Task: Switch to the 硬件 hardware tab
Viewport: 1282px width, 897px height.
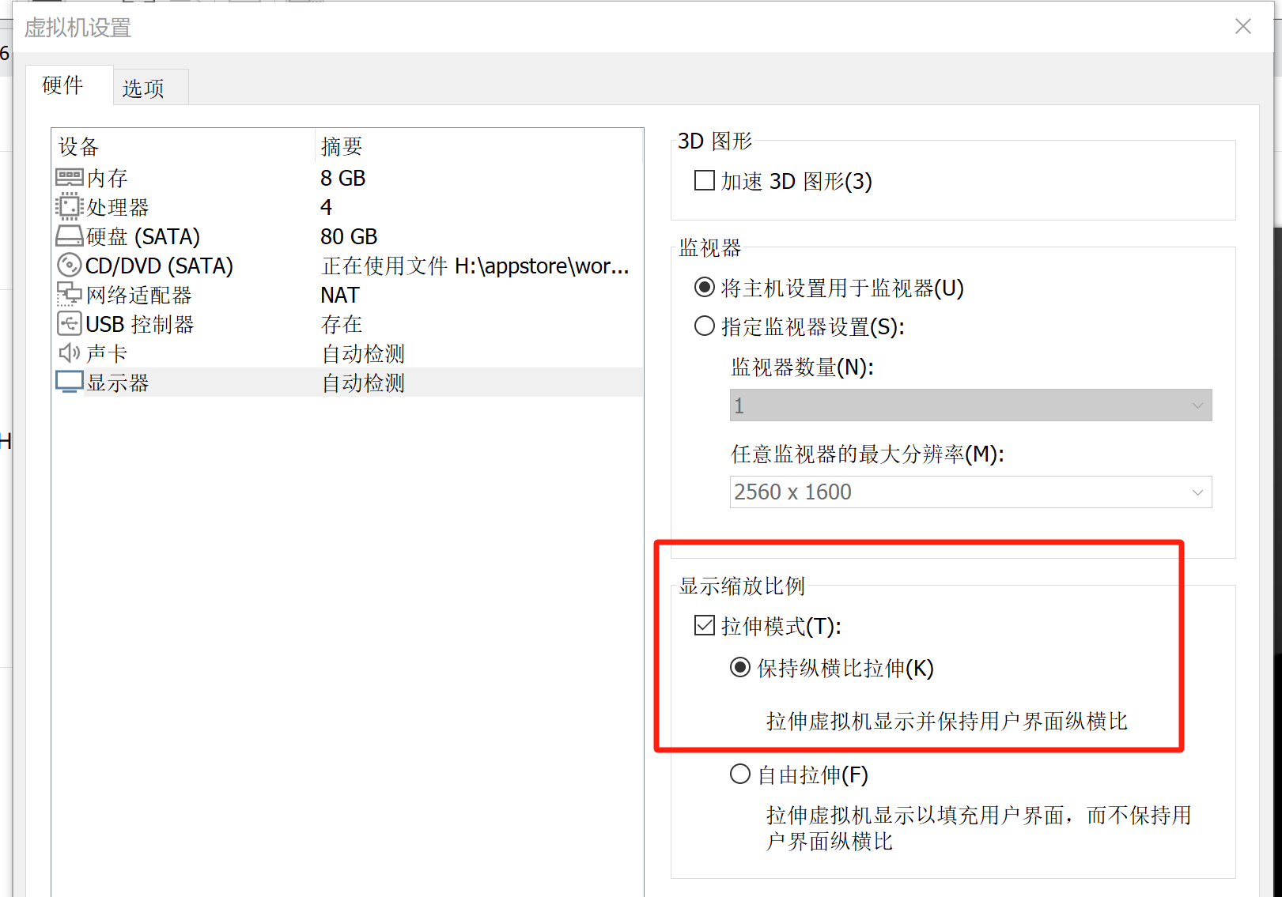Action: point(63,85)
